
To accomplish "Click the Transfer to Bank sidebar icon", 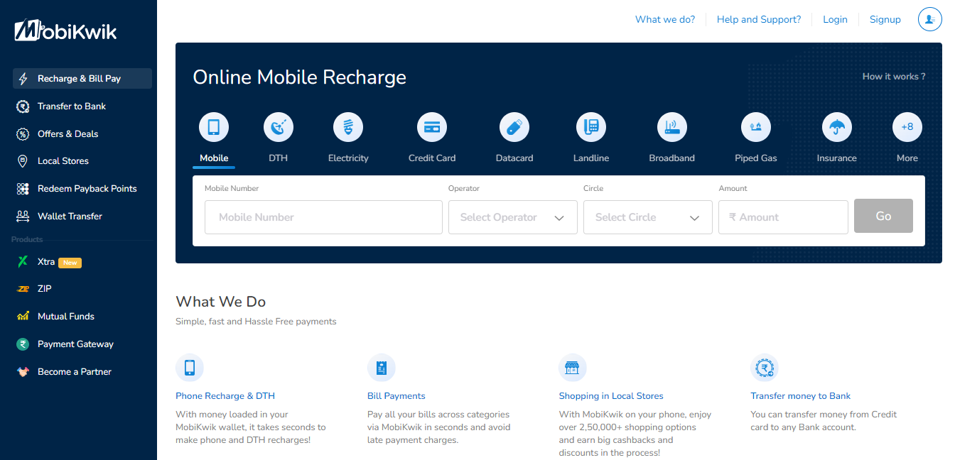I will 23,106.
